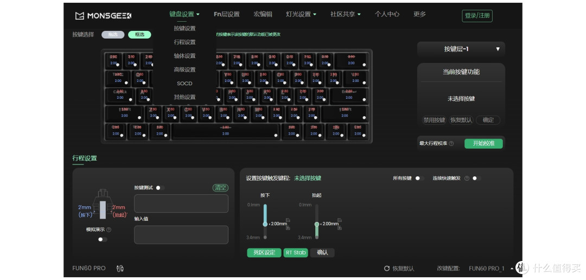Image resolution: width=586 pixels, height=280 pixels.
Task: Open the 按键层-1 layer dropdown
Action: pos(461,49)
